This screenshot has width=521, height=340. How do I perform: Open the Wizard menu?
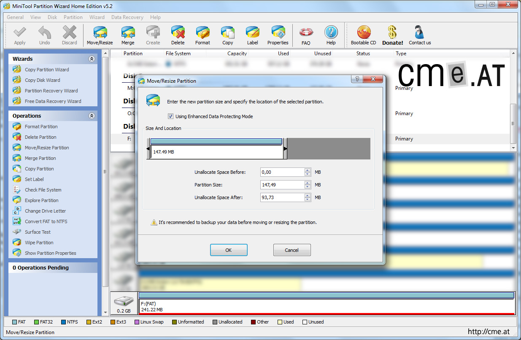point(97,17)
